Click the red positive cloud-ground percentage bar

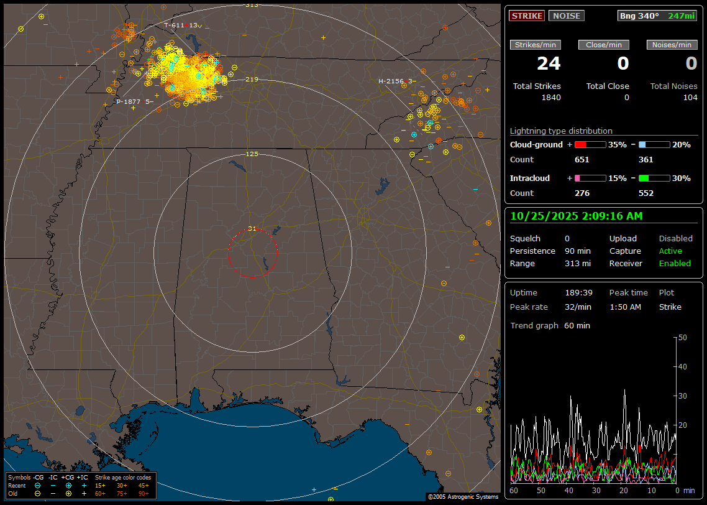coord(590,145)
